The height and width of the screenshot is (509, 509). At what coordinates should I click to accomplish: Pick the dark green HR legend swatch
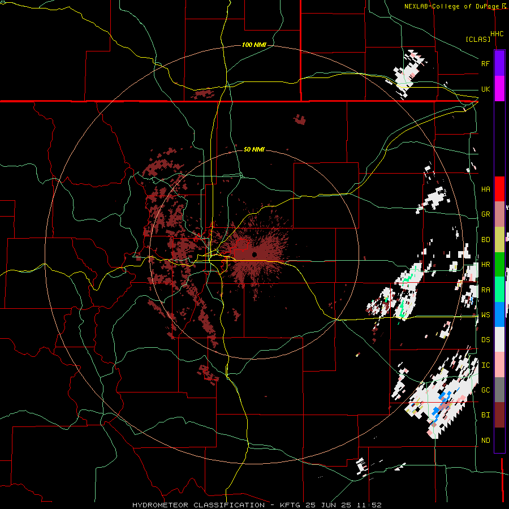(x=499, y=265)
